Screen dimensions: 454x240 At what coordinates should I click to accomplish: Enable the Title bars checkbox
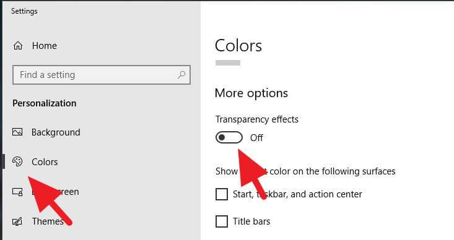pos(222,221)
